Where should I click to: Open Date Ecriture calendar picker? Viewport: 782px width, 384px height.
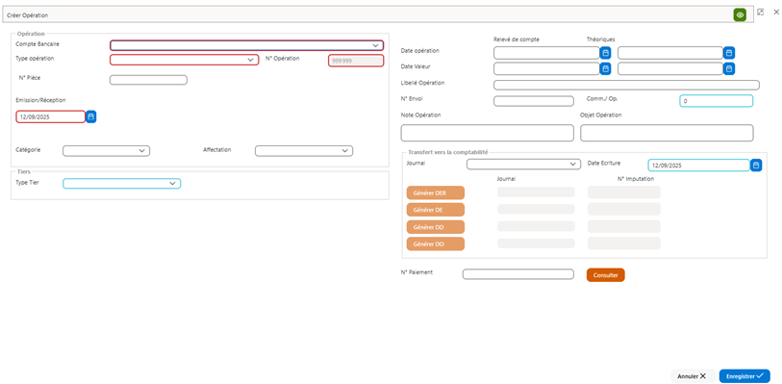click(756, 166)
